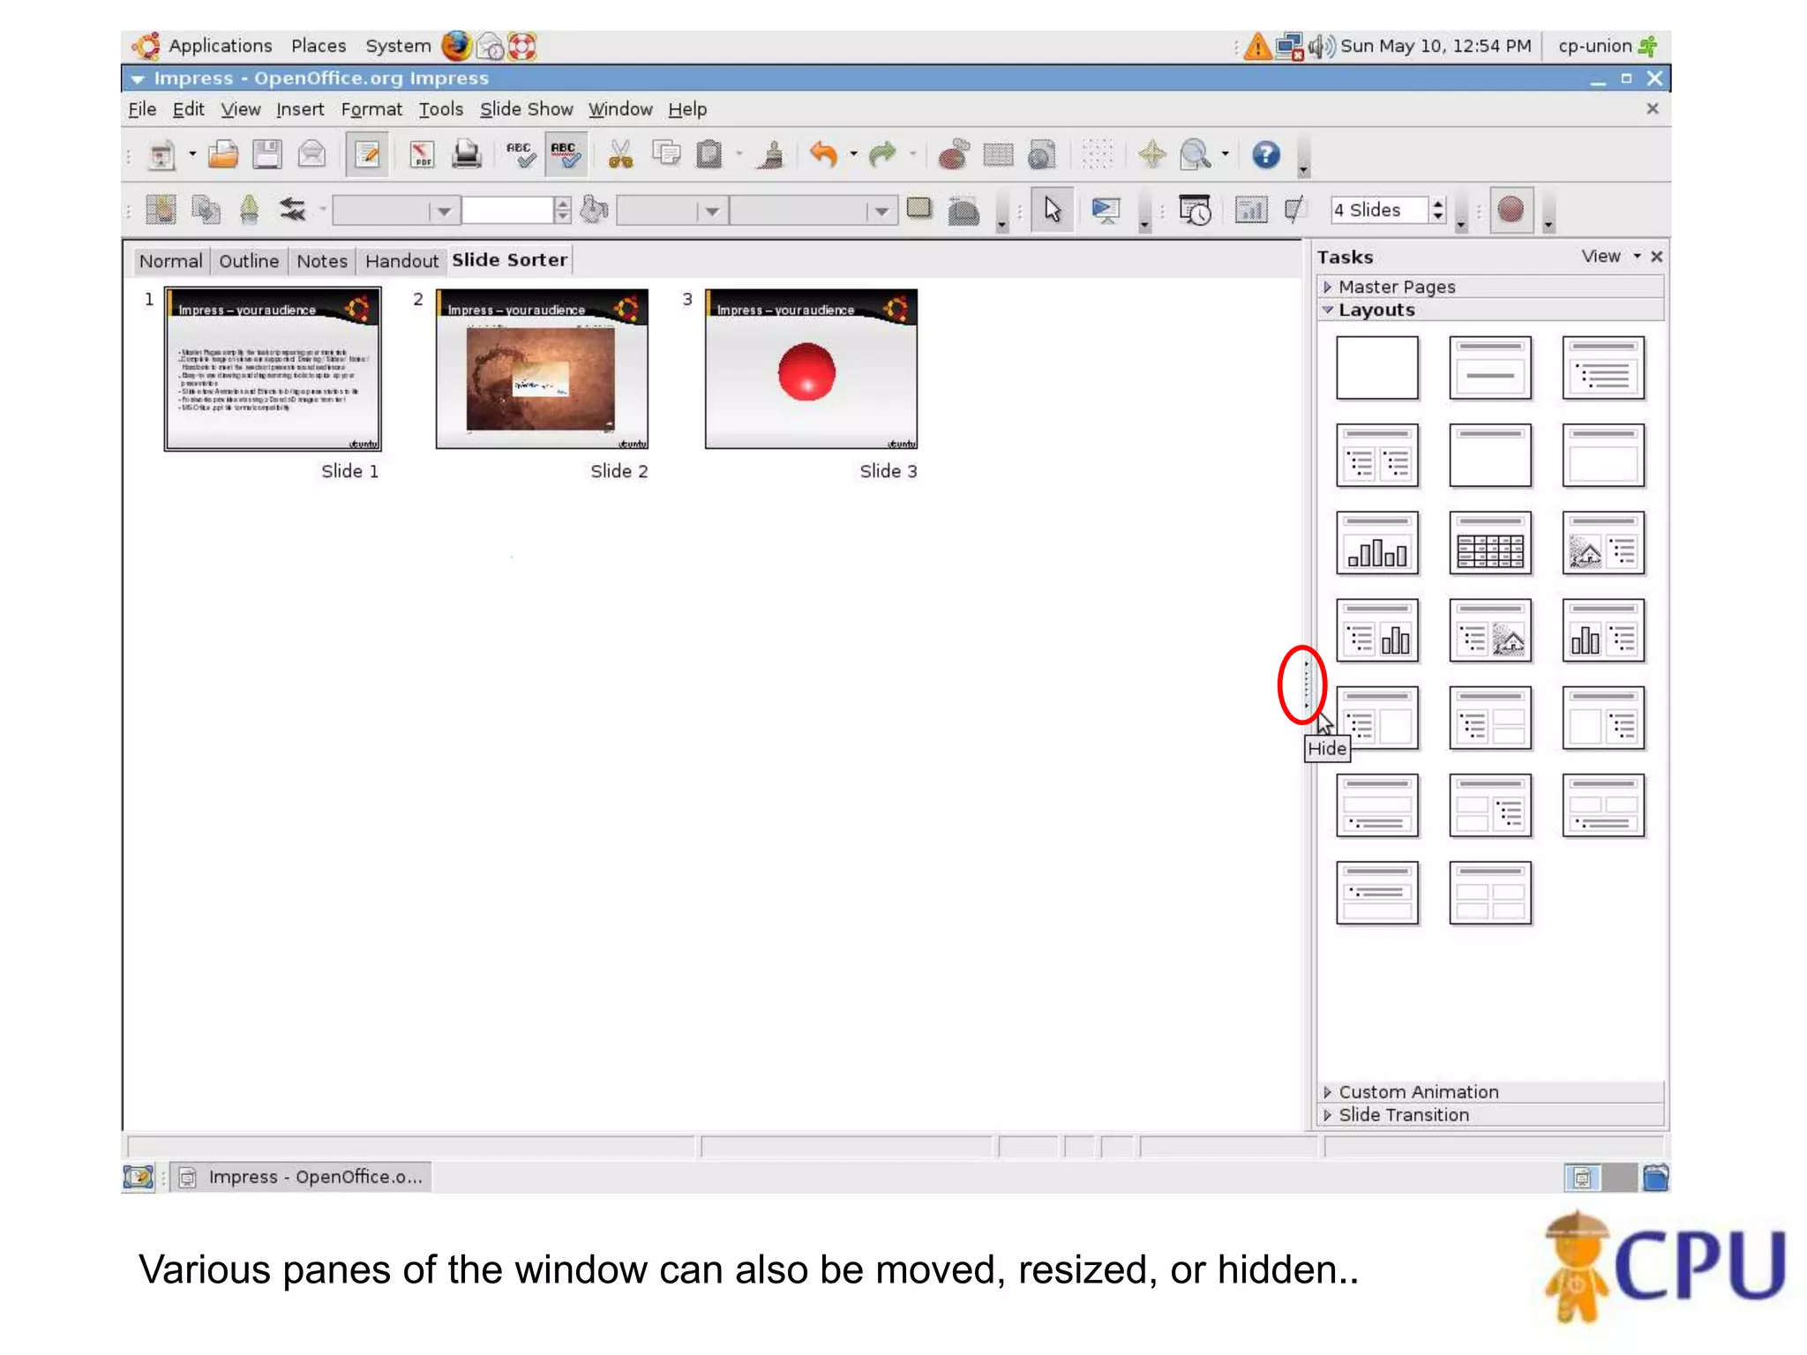The height and width of the screenshot is (1355, 1807).
Task: Toggle the Display Grid icon
Action: point(1097,155)
